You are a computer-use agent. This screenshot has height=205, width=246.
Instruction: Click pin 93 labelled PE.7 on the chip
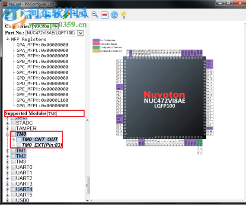[120, 113]
